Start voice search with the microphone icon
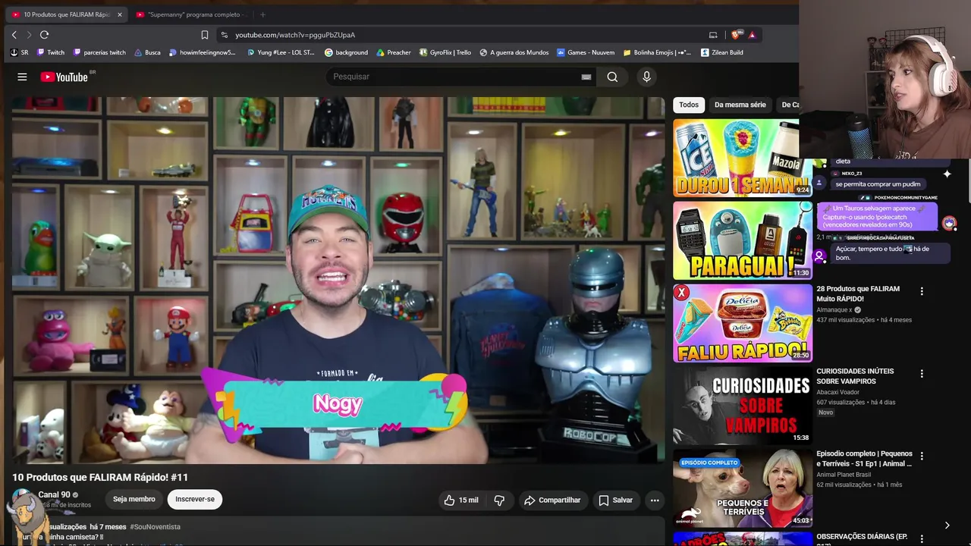The height and width of the screenshot is (546, 971). click(x=646, y=77)
